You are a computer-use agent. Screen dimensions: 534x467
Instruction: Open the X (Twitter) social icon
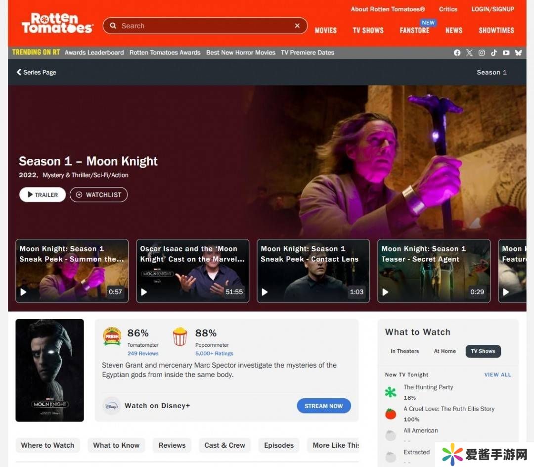(x=469, y=53)
